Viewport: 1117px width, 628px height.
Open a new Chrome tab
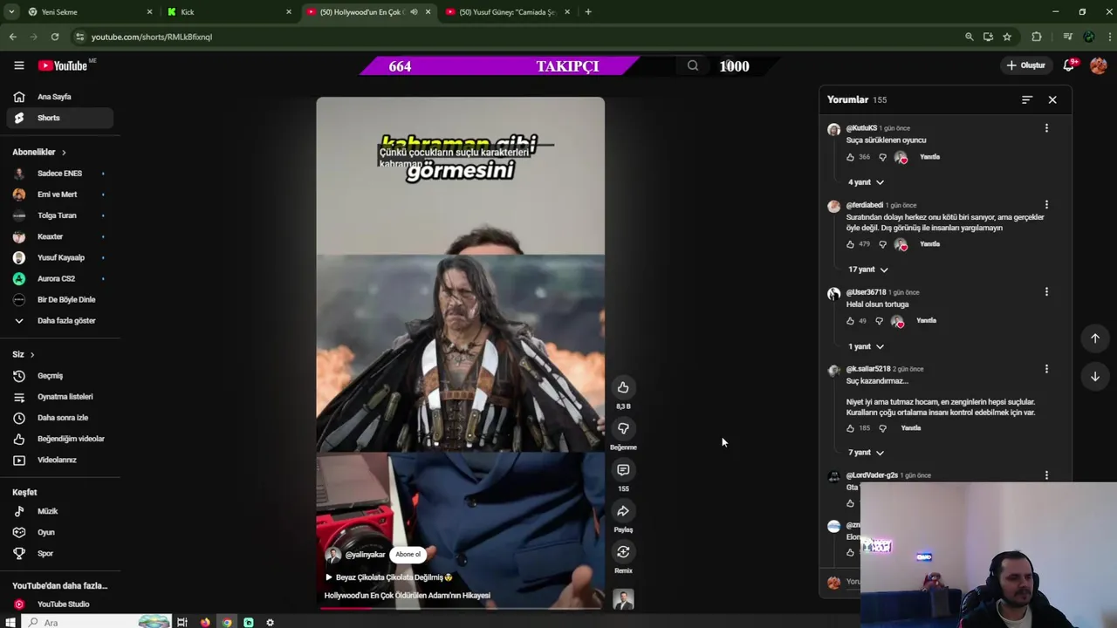coord(588,12)
